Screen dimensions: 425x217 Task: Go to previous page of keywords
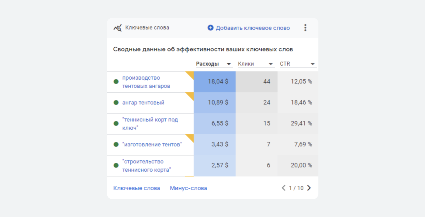[283, 188]
